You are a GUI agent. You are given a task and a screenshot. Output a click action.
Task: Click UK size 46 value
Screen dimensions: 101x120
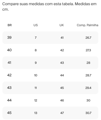(x=62, y=100)
